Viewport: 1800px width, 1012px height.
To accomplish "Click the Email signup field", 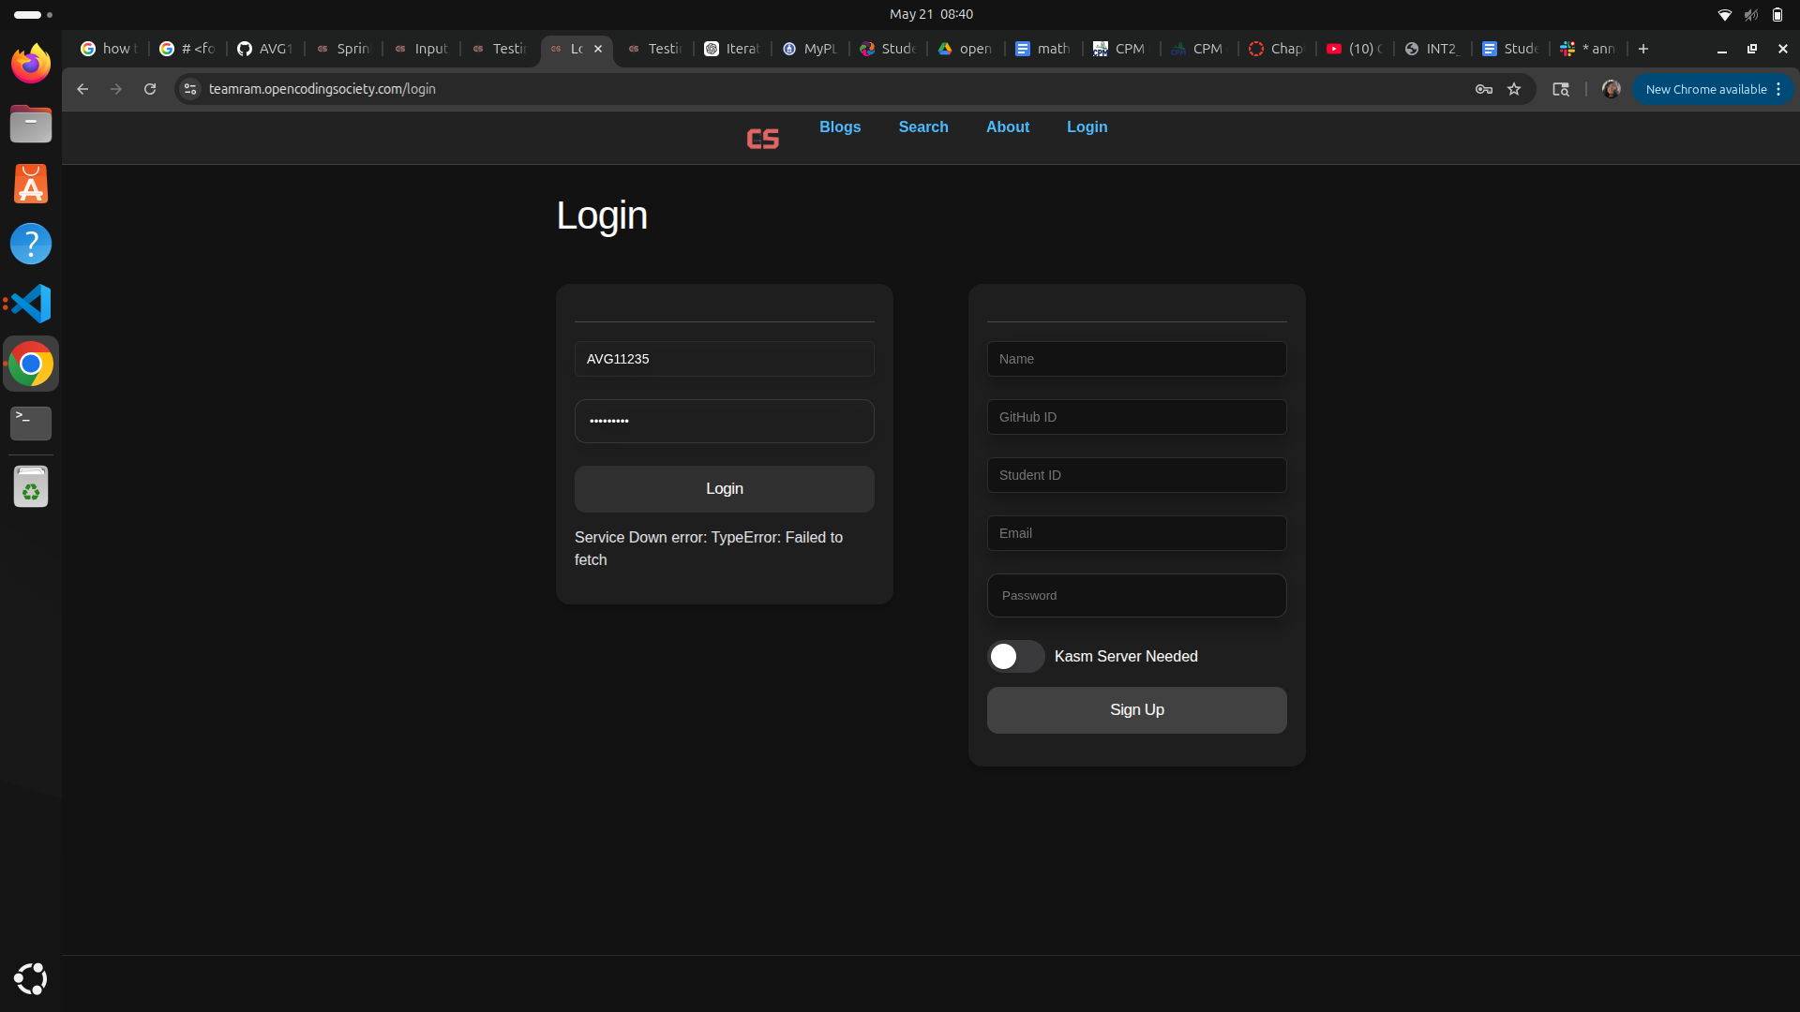I will coord(1137,533).
